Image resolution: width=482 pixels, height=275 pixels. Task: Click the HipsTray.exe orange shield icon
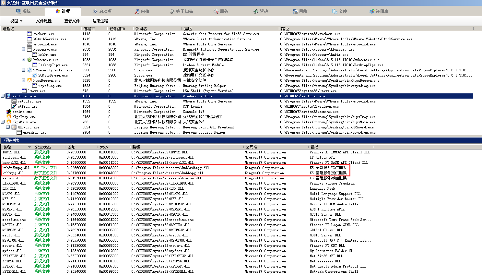pos(9,117)
